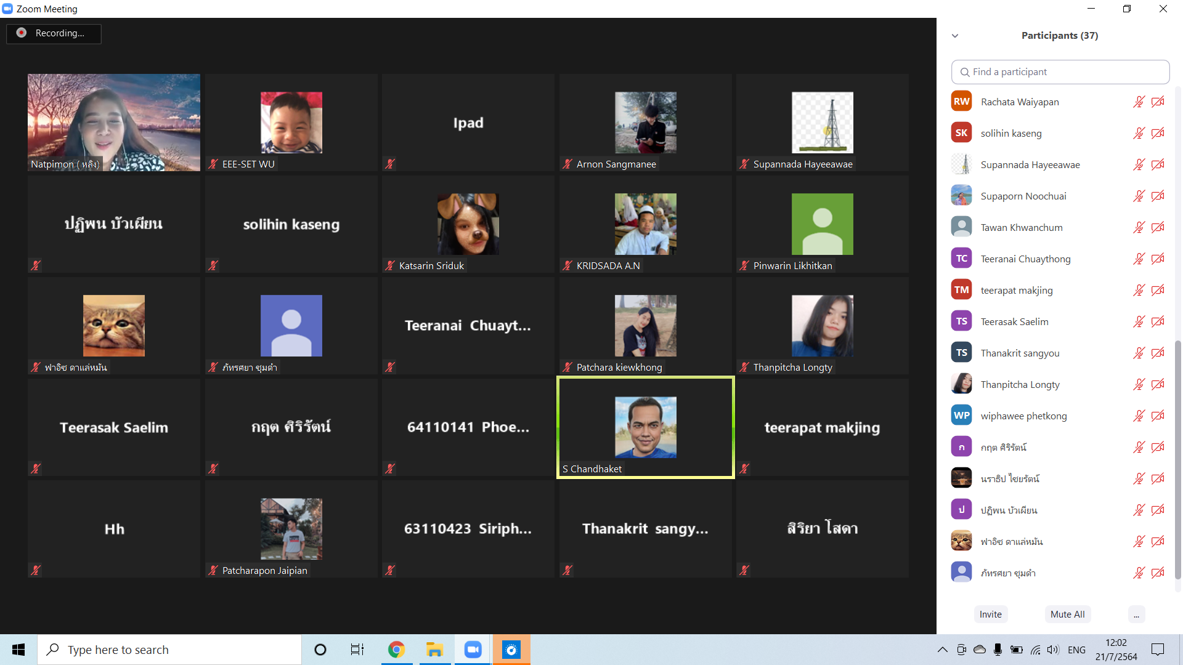Click the Invite button

(x=990, y=615)
